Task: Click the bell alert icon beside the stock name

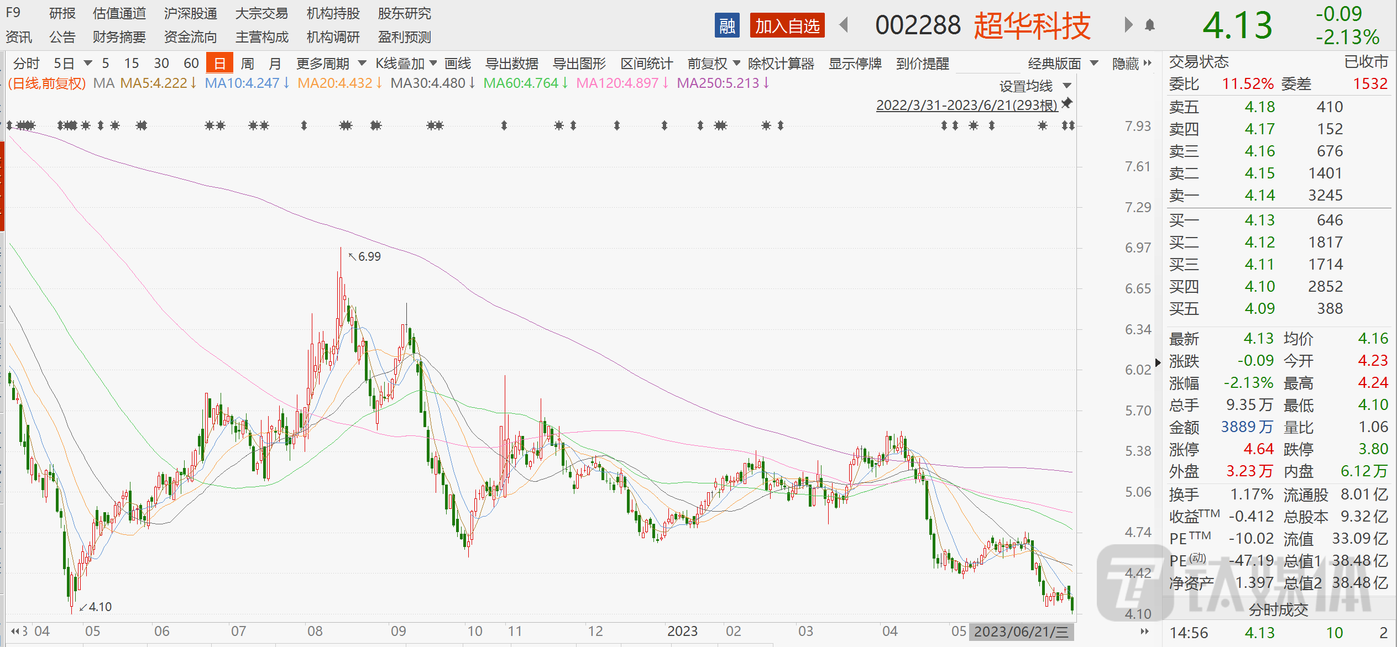Action: 1150,25
